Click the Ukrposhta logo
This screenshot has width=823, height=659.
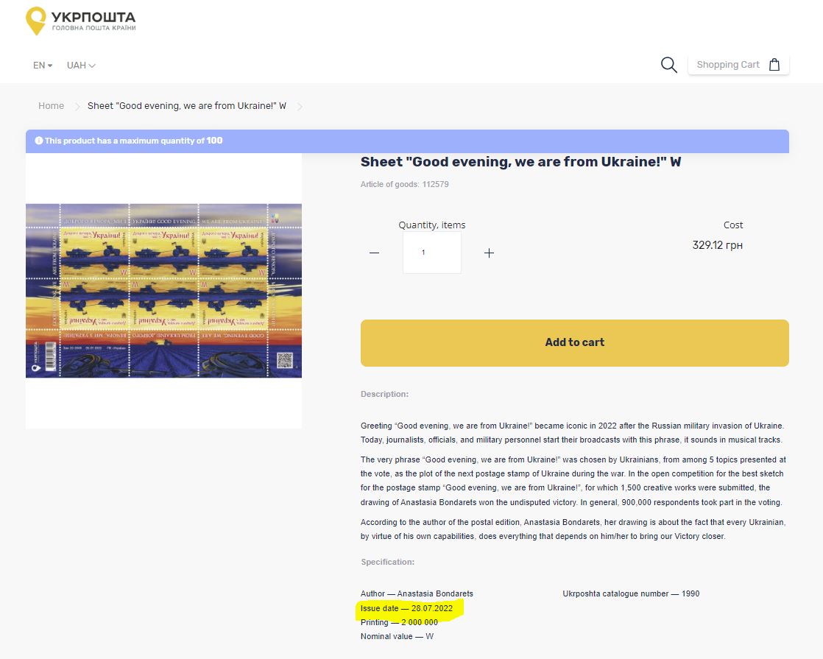tap(81, 21)
